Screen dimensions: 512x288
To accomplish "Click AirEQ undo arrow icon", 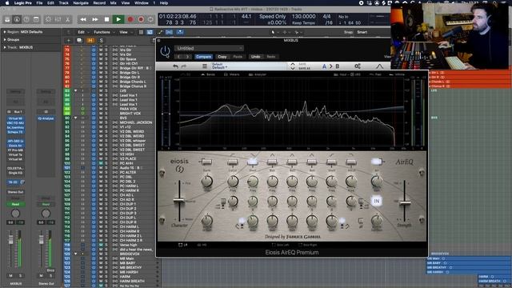I will click(175, 66).
